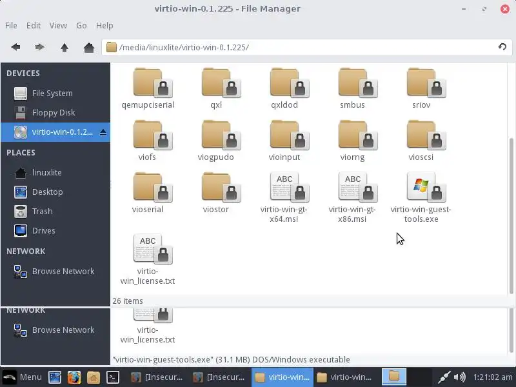Open the Edit menu
The image size is (516, 387).
click(x=34, y=25)
